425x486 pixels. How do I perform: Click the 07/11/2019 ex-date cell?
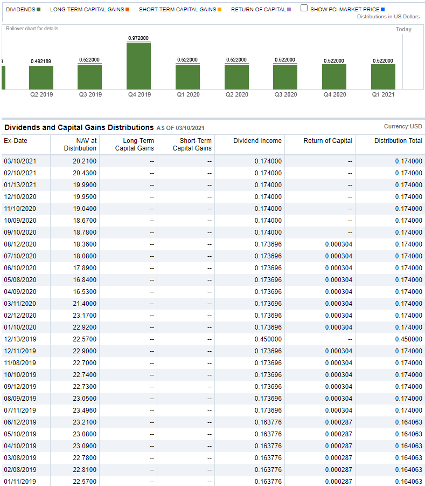[20, 410]
